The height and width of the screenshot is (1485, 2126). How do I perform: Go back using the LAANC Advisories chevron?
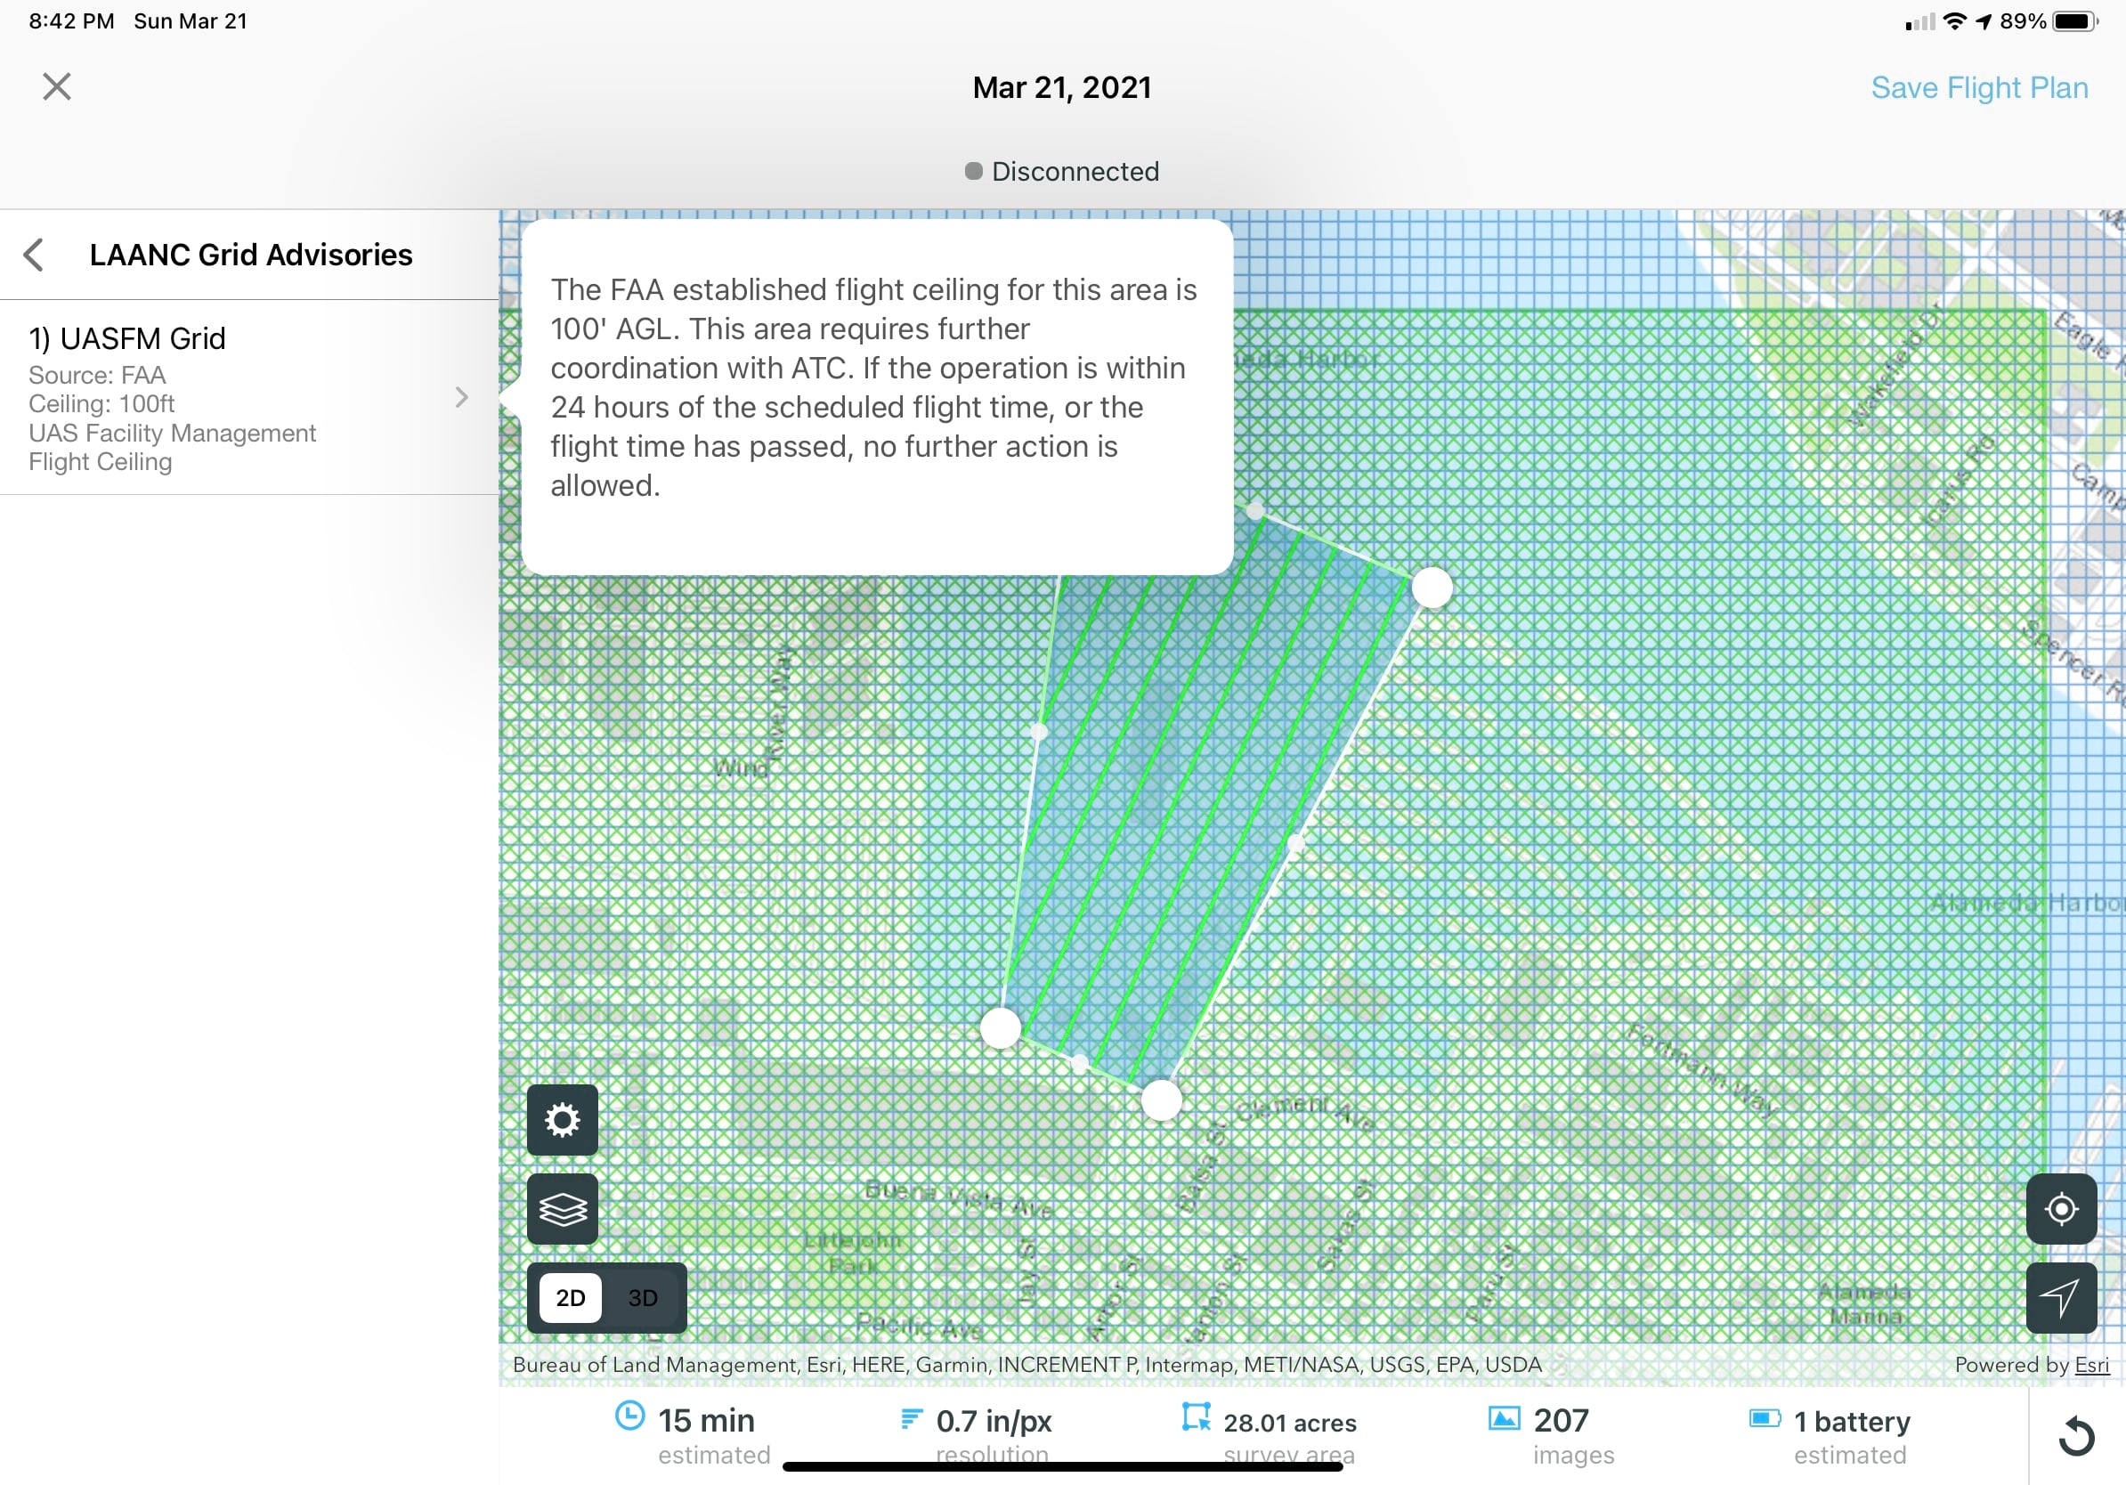(x=36, y=255)
